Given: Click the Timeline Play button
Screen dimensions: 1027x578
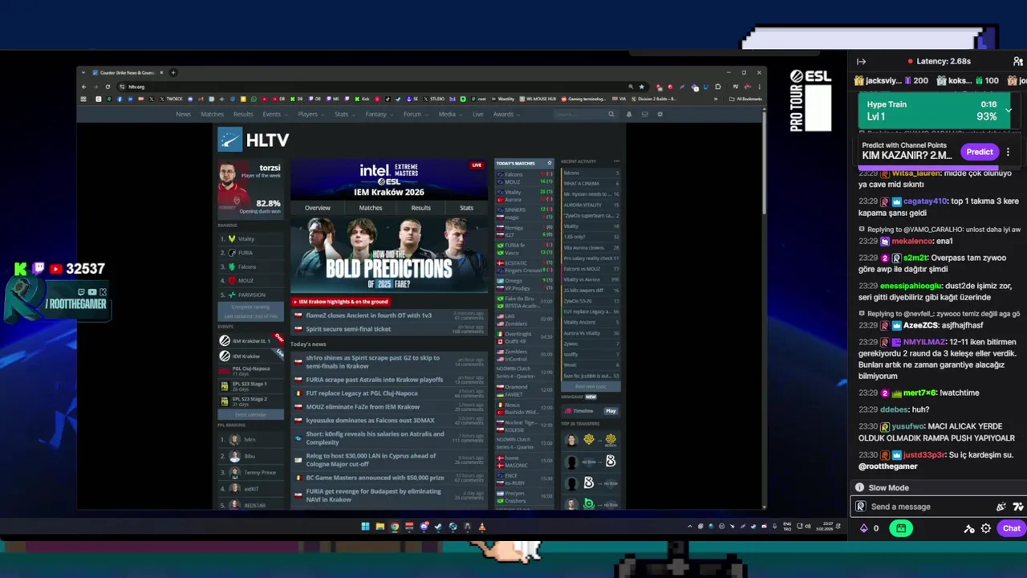Looking at the screenshot, I should (611, 411).
